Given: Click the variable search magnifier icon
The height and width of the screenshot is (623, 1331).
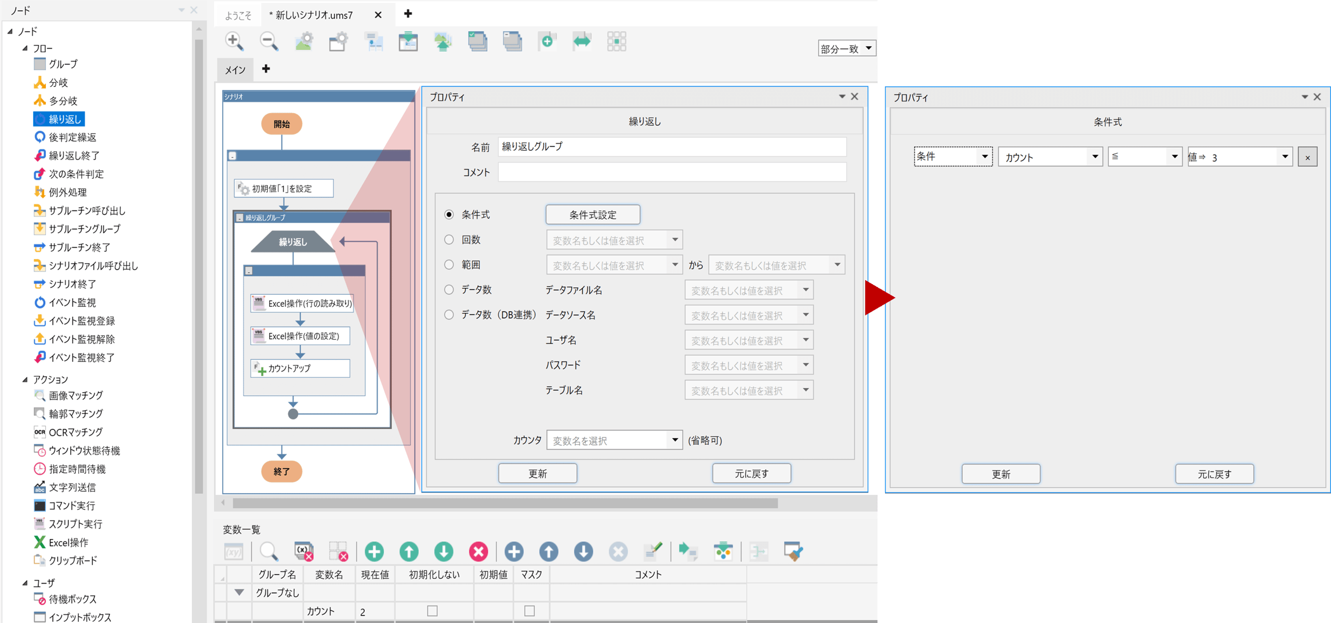Looking at the screenshot, I should [x=269, y=551].
